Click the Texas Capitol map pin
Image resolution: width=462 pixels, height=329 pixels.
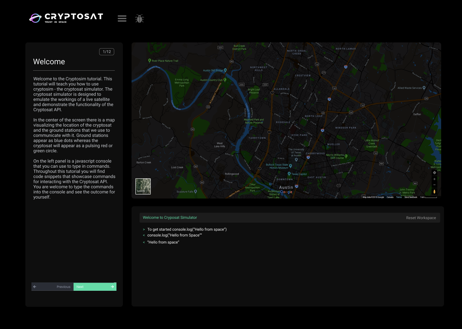pos(289,174)
